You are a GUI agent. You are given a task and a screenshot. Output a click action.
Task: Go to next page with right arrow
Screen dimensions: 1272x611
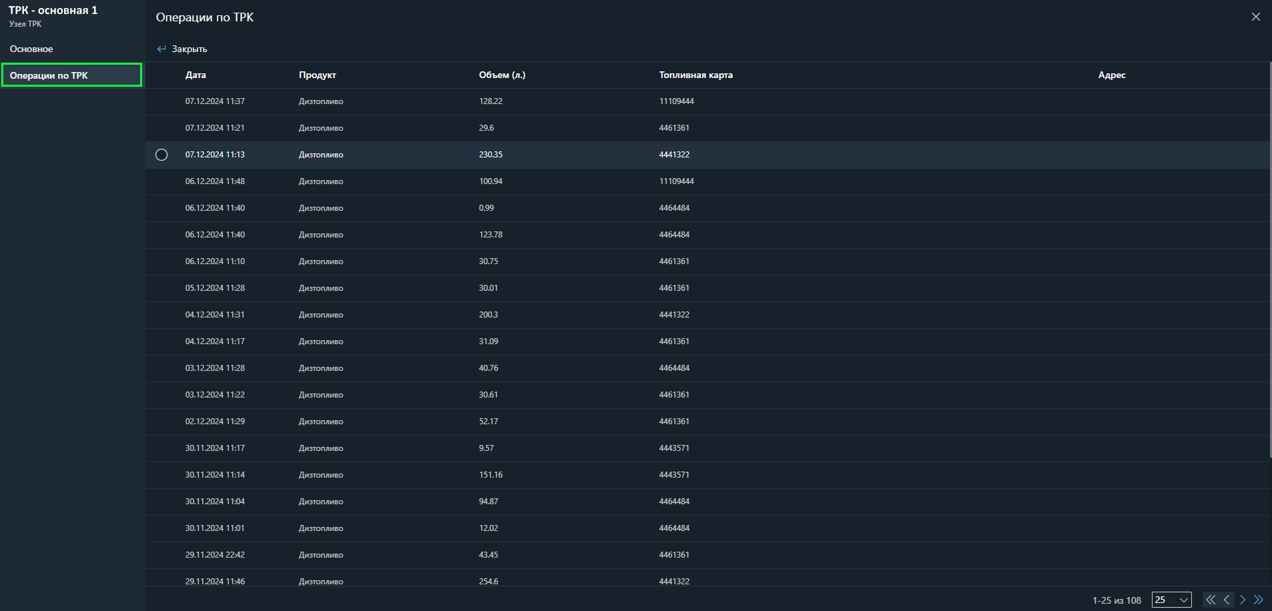pyautogui.click(x=1243, y=600)
